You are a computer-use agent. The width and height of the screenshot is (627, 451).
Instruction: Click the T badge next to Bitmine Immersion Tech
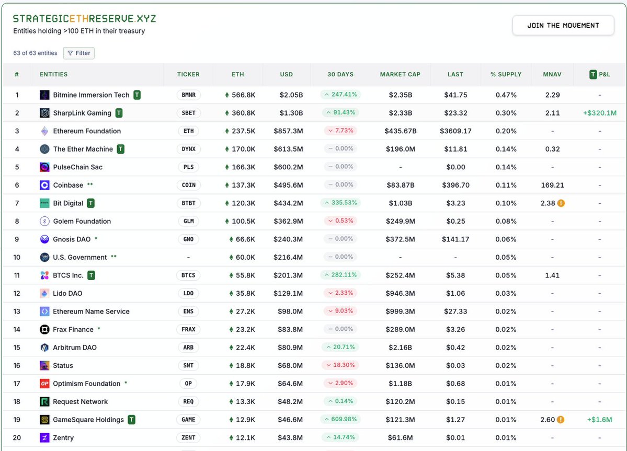point(137,95)
